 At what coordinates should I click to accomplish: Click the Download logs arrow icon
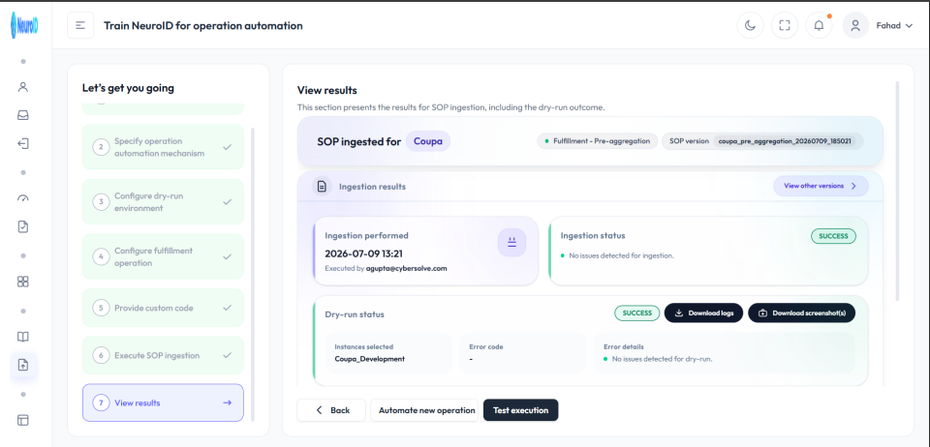coord(679,313)
